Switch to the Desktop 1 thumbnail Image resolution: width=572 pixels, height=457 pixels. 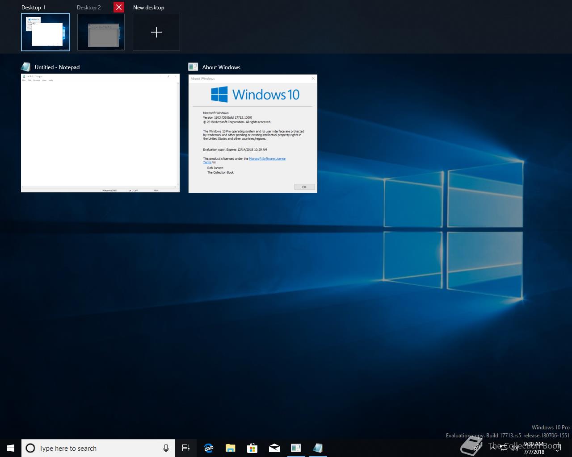point(46,32)
